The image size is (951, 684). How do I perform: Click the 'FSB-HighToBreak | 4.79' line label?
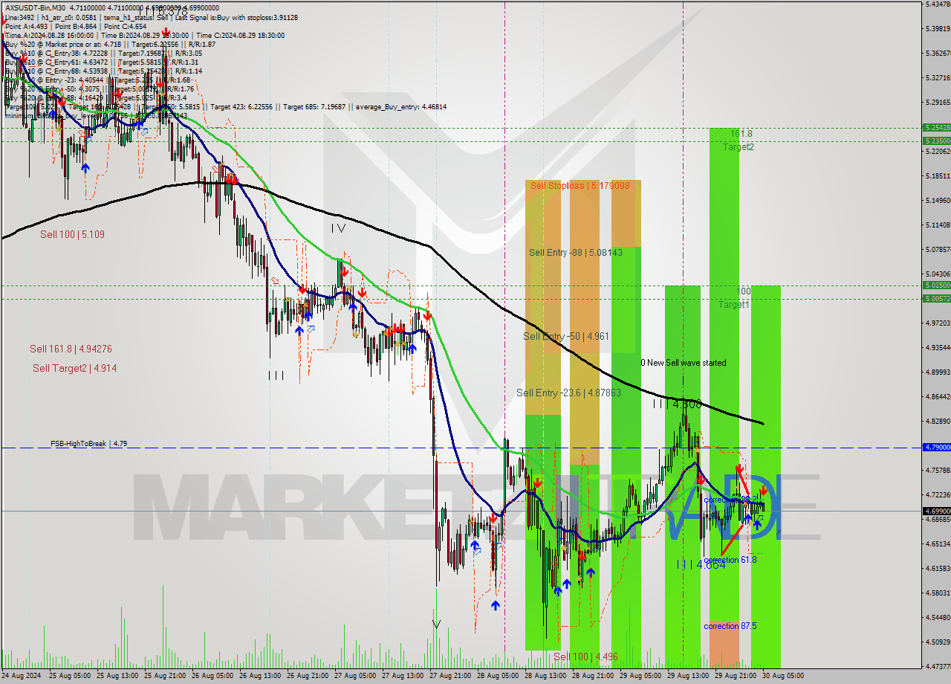pos(88,444)
